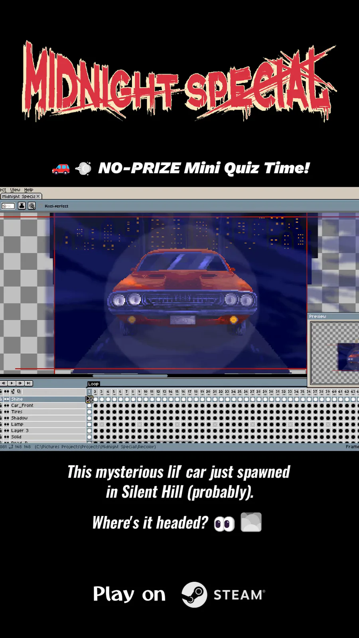Open the brush type picker icon
359x638 pixels.
[x=22, y=206]
